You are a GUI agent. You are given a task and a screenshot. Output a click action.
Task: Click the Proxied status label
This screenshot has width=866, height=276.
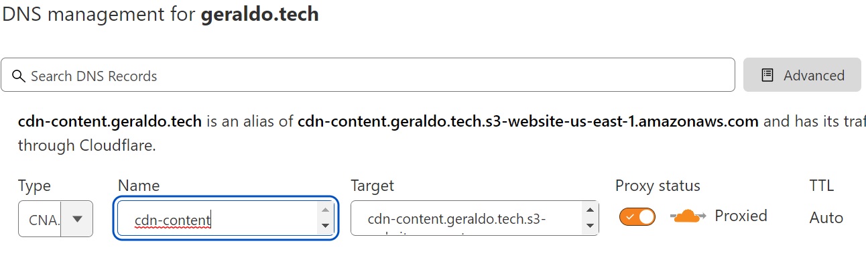(741, 216)
